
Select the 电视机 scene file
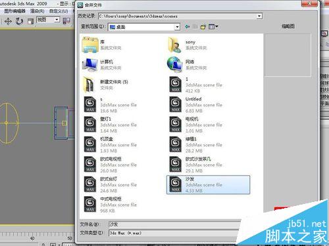tap(196, 125)
